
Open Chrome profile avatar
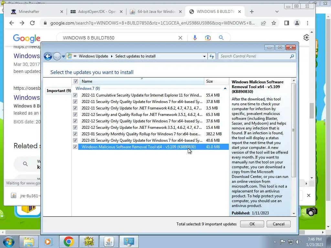tap(297, 23)
